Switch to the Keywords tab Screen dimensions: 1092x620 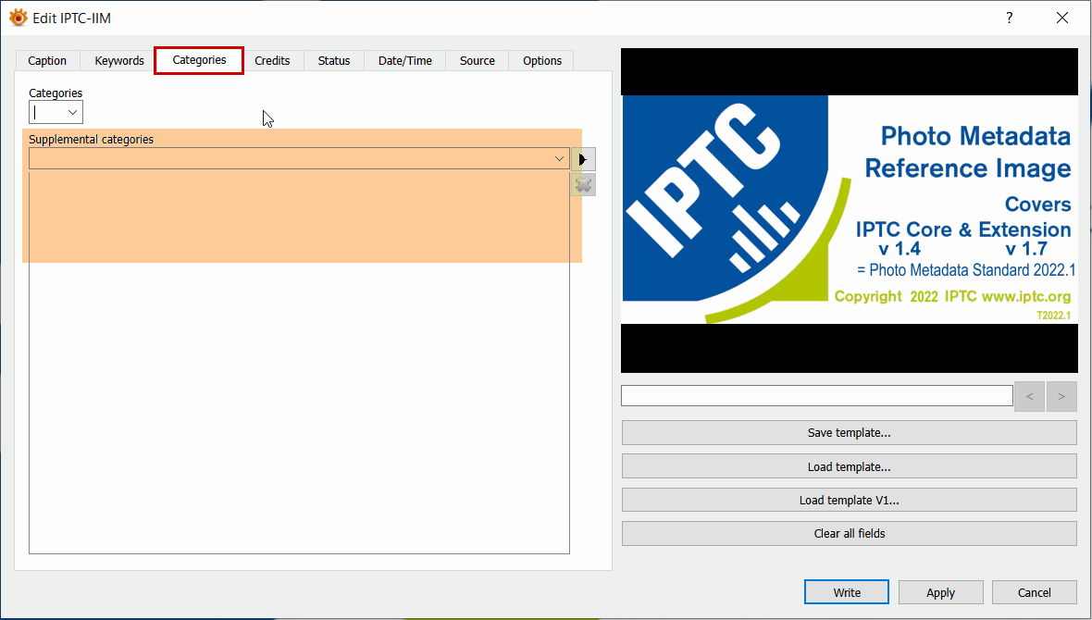(119, 60)
